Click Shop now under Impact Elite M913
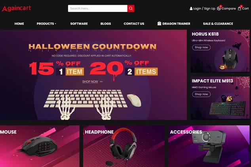 (201, 94)
